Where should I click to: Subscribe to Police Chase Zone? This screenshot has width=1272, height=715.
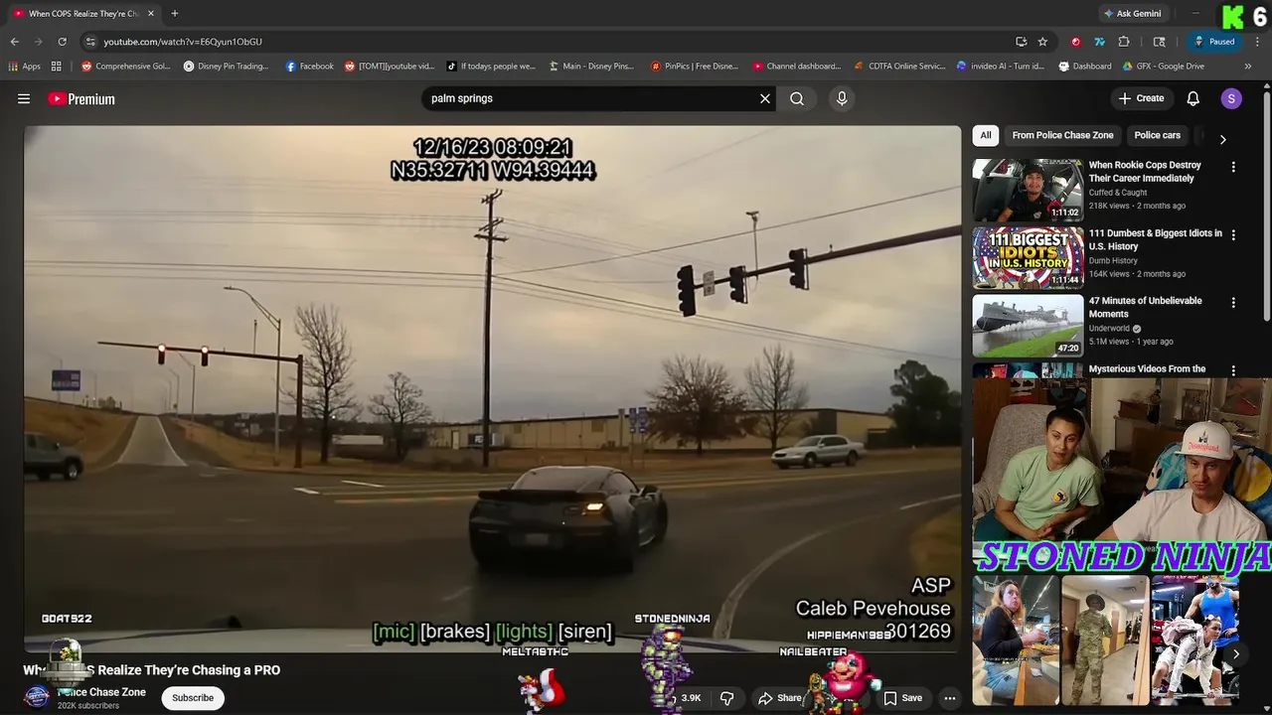193,698
